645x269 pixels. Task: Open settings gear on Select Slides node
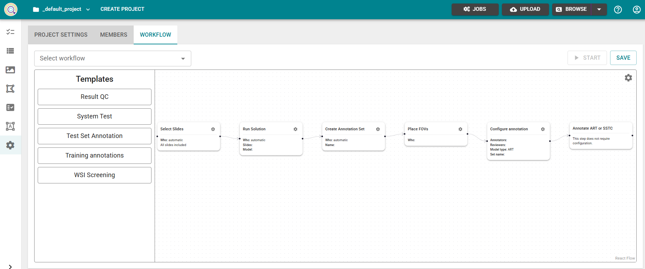tap(213, 129)
